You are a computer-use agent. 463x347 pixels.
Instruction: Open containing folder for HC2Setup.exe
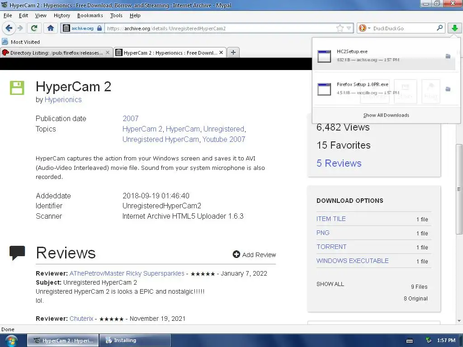[x=448, y=56]
